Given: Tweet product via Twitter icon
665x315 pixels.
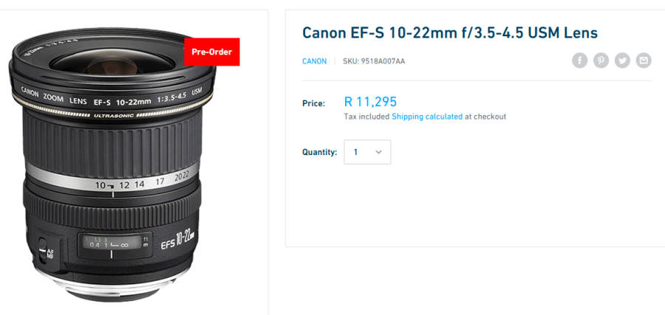Looking at the screenshot, I should coord(622,60).
